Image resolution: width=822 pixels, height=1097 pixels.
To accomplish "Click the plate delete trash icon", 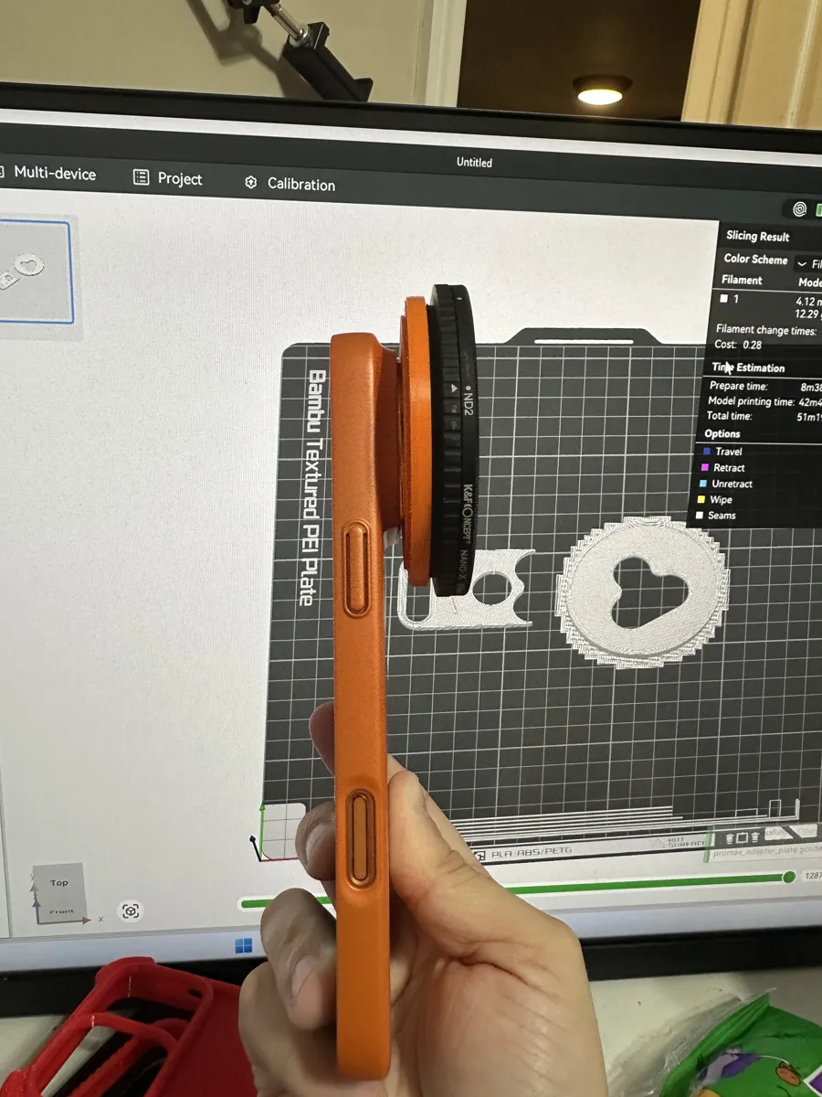I will [755, 836].
